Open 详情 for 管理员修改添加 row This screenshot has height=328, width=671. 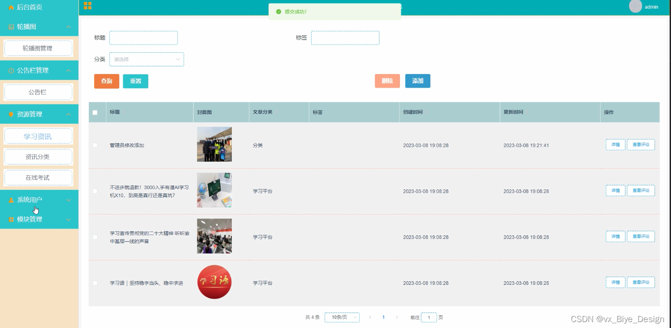tap(615, 145)
